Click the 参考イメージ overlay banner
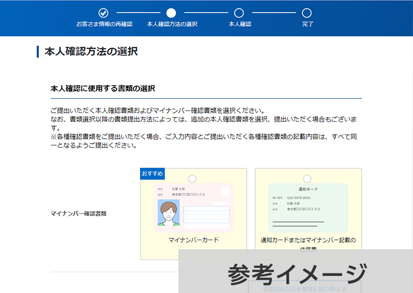 tap(295, 274)
